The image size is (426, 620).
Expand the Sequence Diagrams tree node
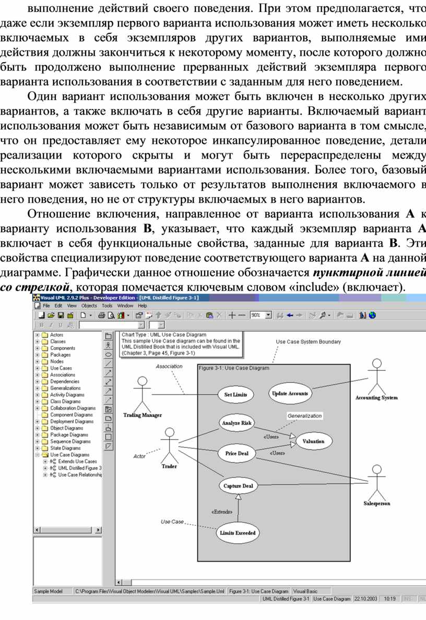point(37,441)
